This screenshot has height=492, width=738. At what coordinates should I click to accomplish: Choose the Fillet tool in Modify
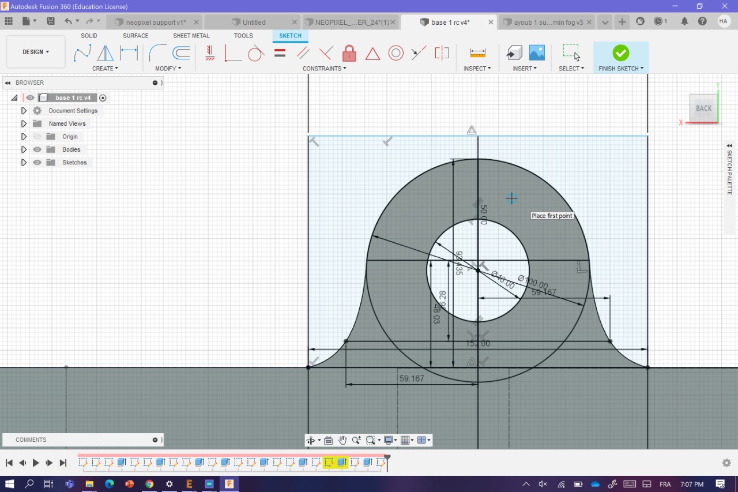click(157, 53)
